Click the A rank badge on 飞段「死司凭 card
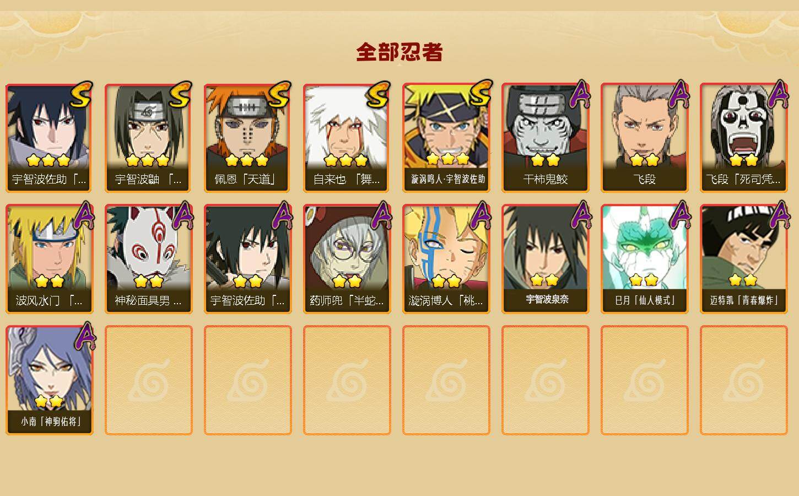Screen dimensions: 799x496 click(777, 95)
